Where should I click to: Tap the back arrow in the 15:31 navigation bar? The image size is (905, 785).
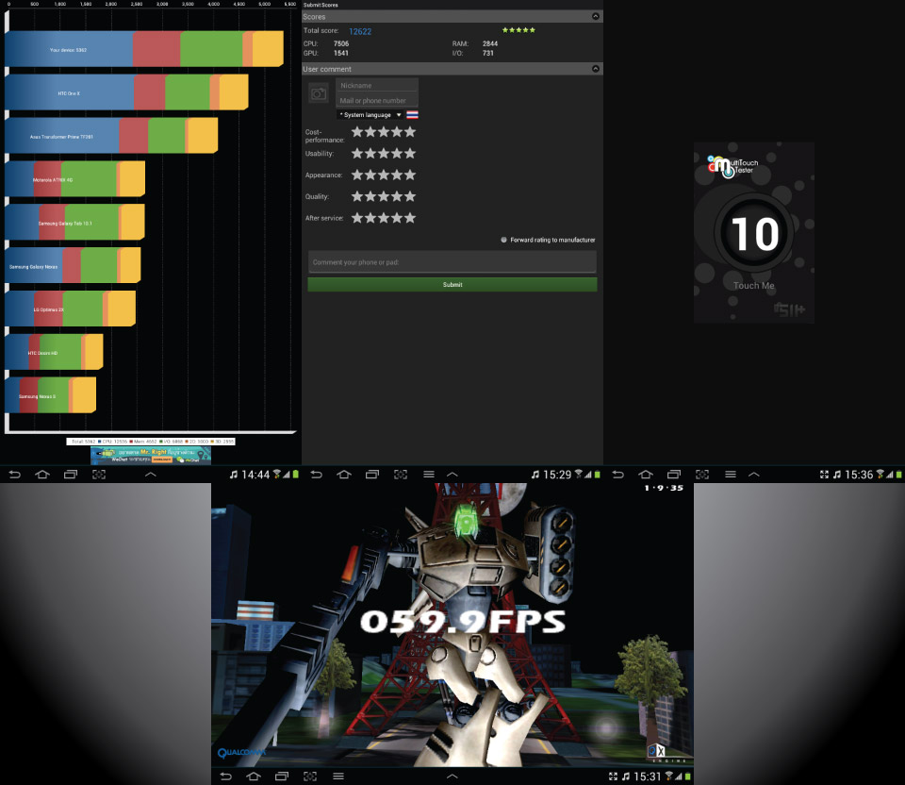pos(226,777)
